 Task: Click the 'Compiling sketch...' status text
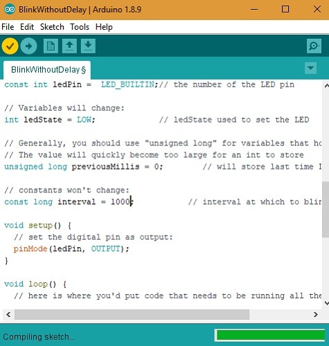coord(39,337)
